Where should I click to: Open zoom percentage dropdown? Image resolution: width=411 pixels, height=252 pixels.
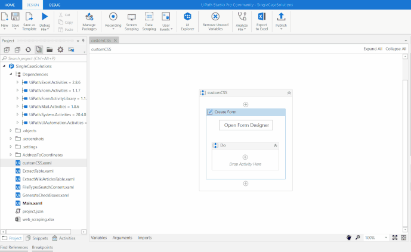[x=386, y=238]
